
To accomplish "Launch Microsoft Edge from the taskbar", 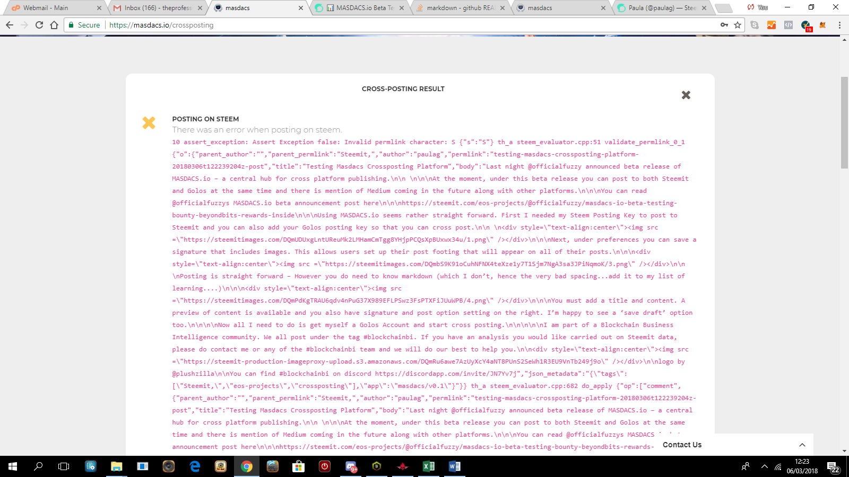I will pyautogui.click(x=195, y=466).
